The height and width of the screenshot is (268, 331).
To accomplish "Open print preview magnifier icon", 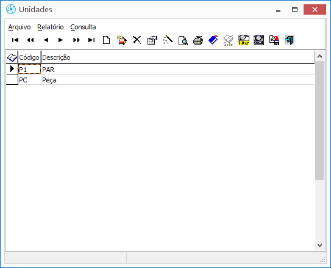I will pos(183,40).
